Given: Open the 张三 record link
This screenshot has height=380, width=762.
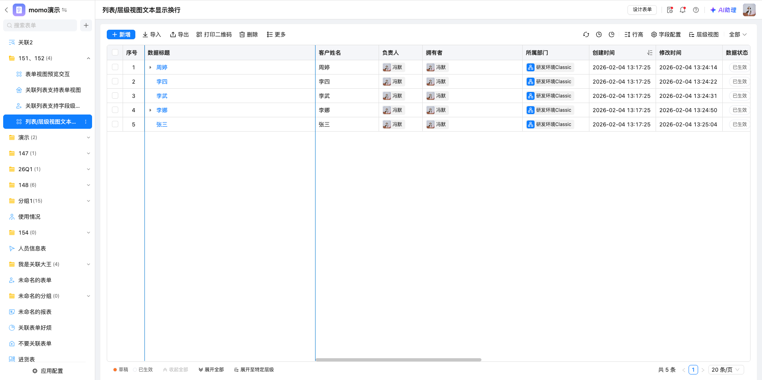Looking at the screenshot, I should (162, 124).
